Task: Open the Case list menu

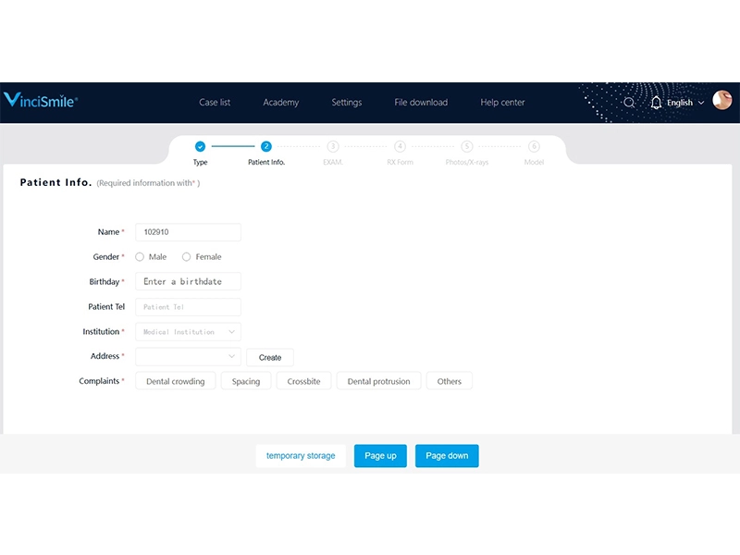Action: click(215, 103)
